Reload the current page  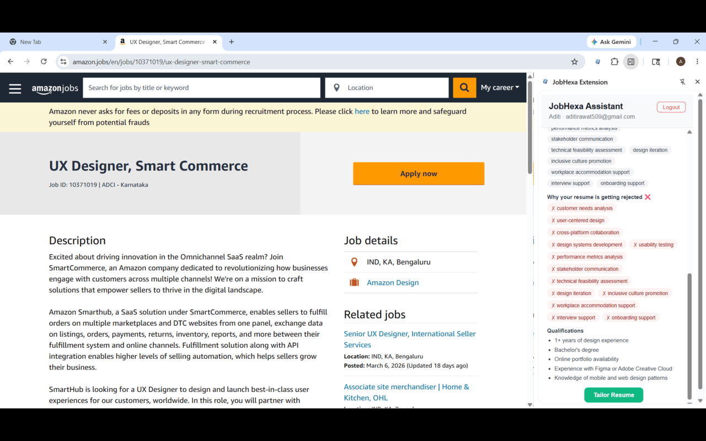(x=44, y=62)
